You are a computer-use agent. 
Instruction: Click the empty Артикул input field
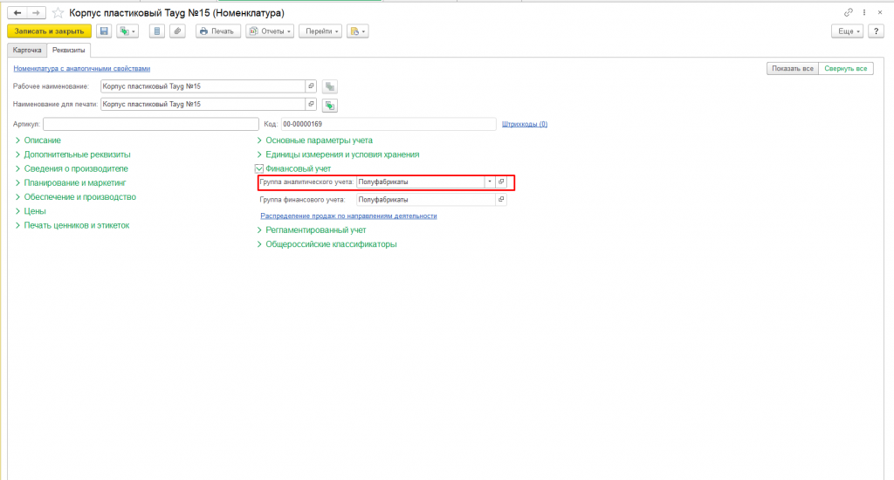(x=150, y=124)
